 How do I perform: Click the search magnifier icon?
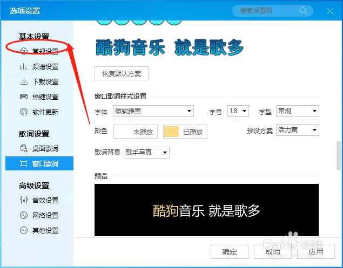pos(304,10)
